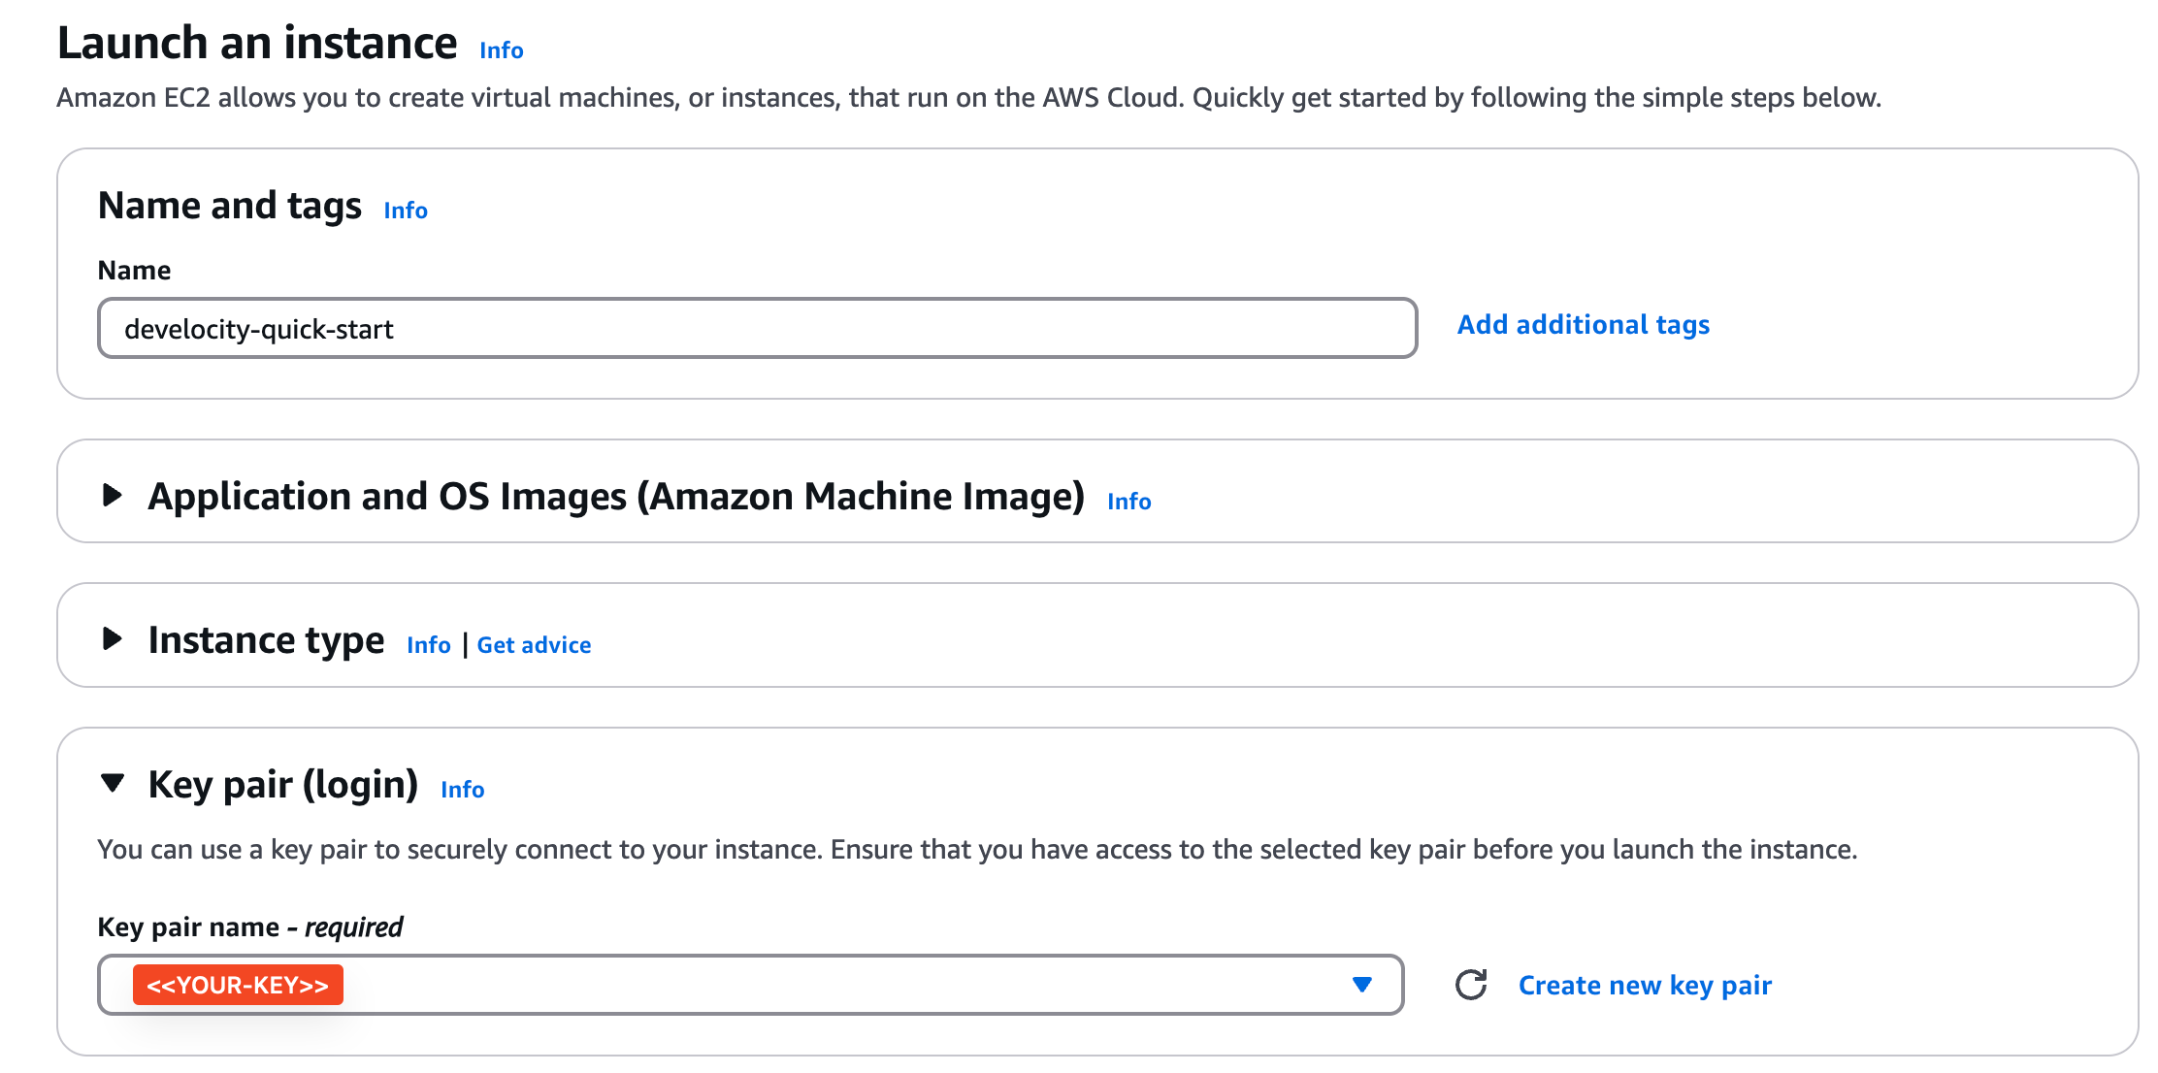Click Add additional tags
This screenshot has height=1073, width=2158.
click(x=1583, y=324)
